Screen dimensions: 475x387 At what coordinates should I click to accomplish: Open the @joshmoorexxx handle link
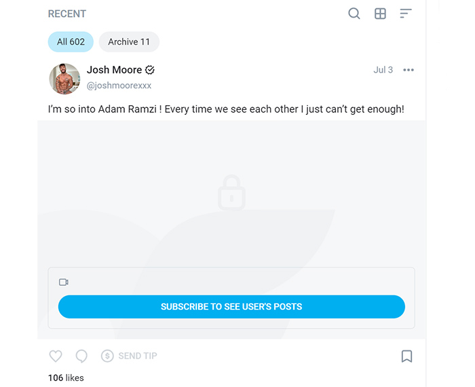pyautogui.click(x=119, y=86)
